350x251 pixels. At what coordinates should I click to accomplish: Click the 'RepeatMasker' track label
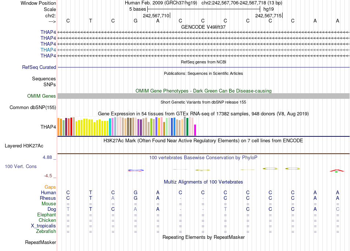coord(41,242)
